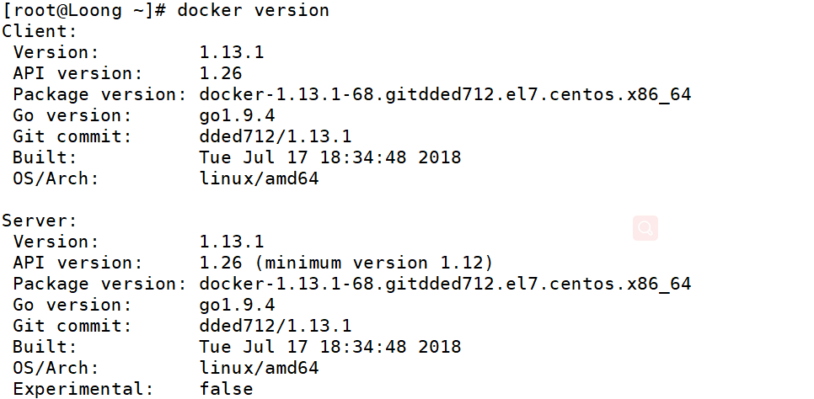Click the Client Go version go1.9.4
Screen dimensions: 814x399
pos(237,115)
